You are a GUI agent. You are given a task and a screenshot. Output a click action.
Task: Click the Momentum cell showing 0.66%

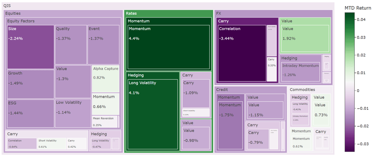coord(105,104)
